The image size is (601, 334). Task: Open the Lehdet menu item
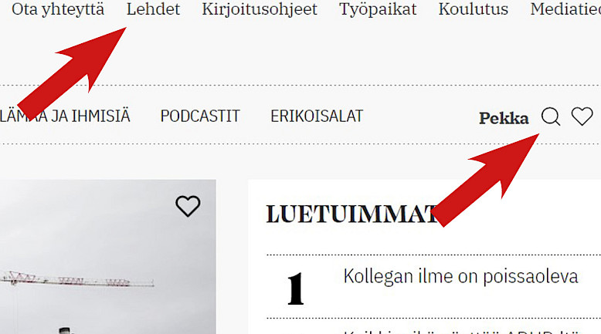click(x=153, y=9)
